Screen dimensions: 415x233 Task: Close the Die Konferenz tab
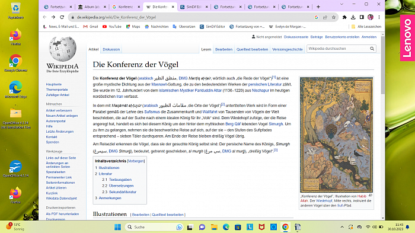[x=173, y=7]
